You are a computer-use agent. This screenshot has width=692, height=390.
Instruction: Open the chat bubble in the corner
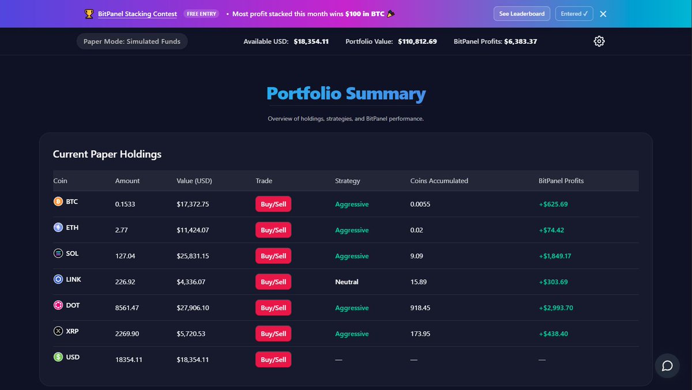[667, 366]
